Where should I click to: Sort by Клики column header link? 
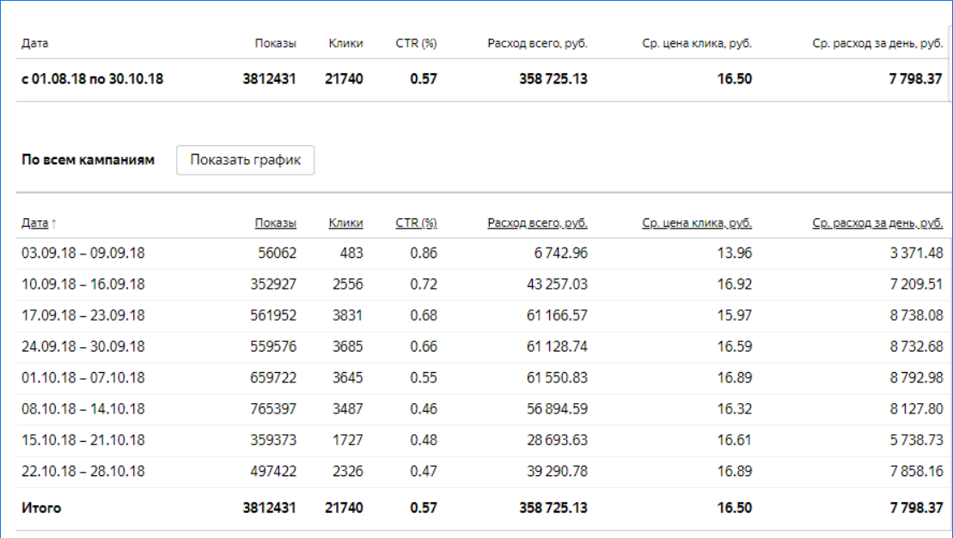pos(345,223)
